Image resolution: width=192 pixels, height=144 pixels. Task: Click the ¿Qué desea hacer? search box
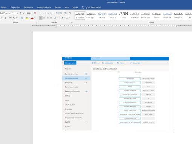(x=93, y=8)
